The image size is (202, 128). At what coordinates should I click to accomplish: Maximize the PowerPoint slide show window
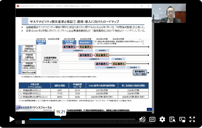click(141, 6)
